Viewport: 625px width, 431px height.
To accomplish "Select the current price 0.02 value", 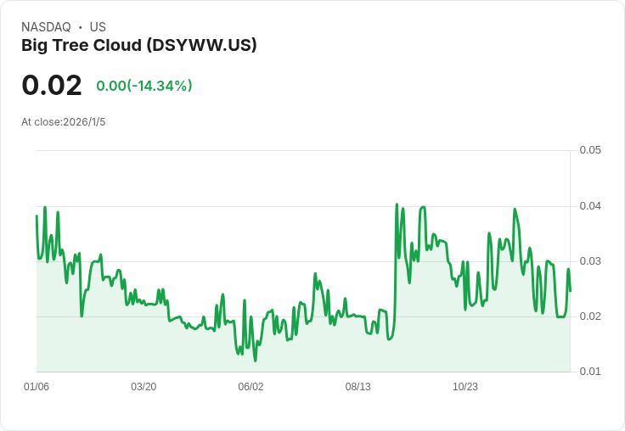I will pos(52,85).
